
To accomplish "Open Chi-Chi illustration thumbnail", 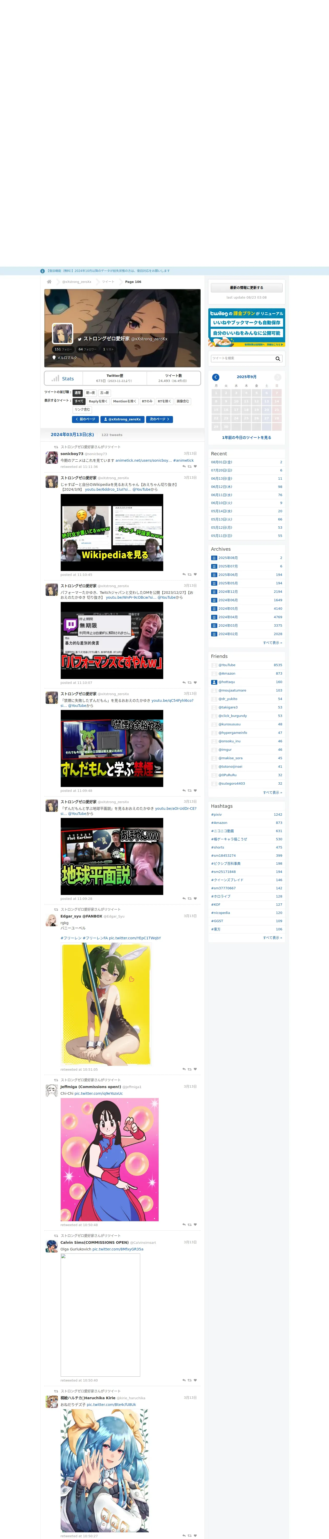I will coord(109,1159).
